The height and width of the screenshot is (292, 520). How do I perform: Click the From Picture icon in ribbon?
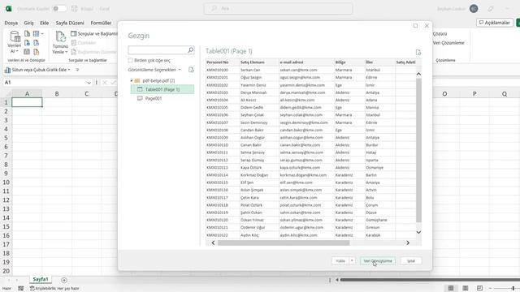27,52
